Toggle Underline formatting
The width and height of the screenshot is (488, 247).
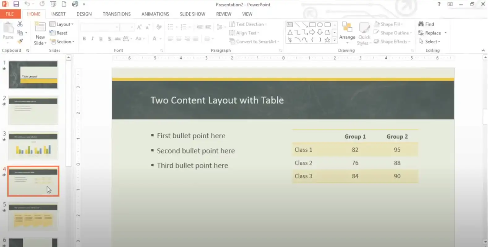[101, 39]
